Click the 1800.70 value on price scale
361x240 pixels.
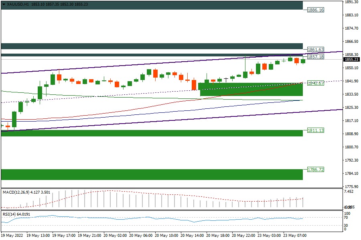[351, 147]
